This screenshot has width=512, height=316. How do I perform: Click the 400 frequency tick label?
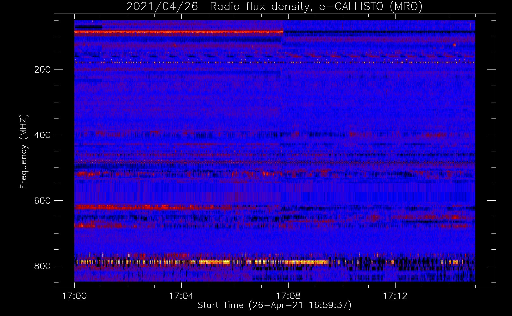pos(42,135)
